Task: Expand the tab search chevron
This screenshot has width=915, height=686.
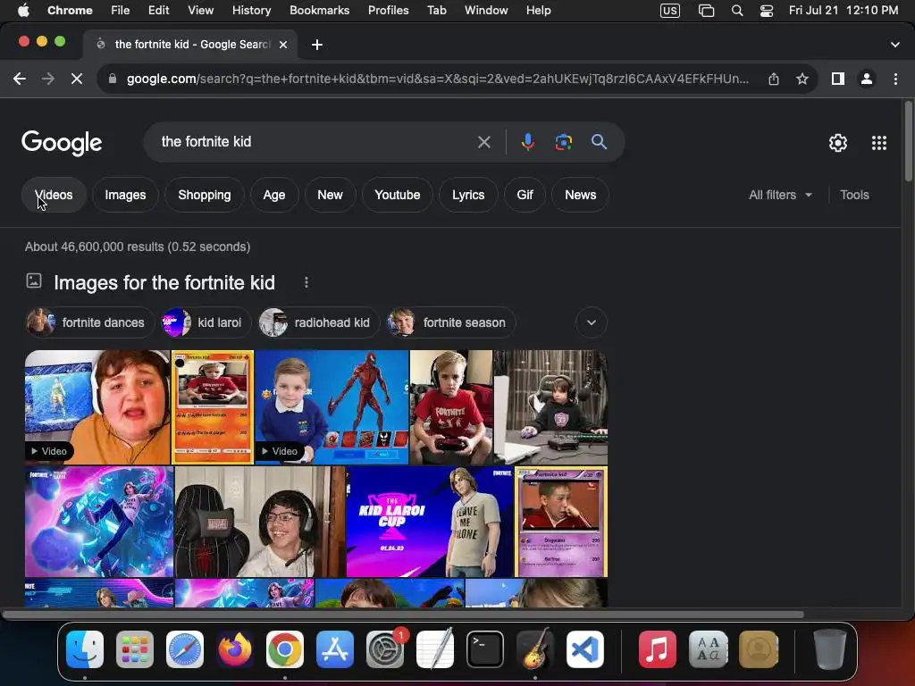Action: pyautogui.click(x=895, y=45)
